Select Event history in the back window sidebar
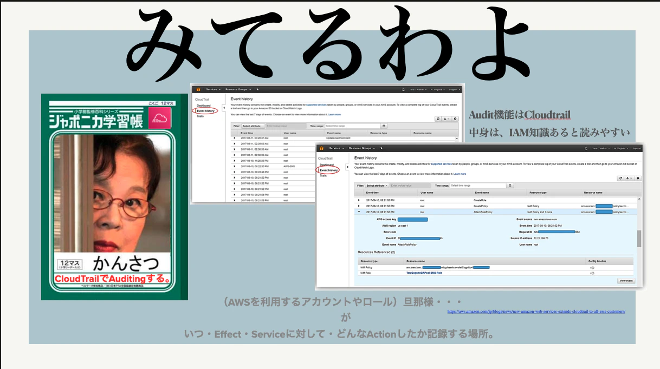This screenshot has width=660, height=369. (205, 111)
